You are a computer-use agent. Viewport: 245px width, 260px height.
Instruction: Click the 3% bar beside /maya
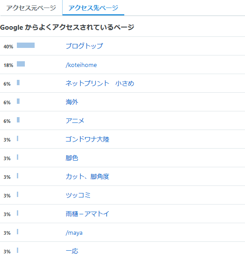pyautogui.click(x=18, y=232)
